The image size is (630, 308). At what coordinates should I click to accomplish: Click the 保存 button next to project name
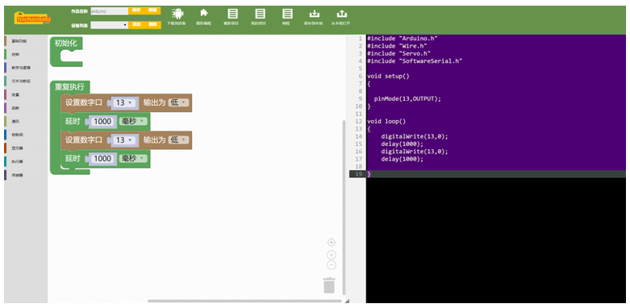(136, 10)
